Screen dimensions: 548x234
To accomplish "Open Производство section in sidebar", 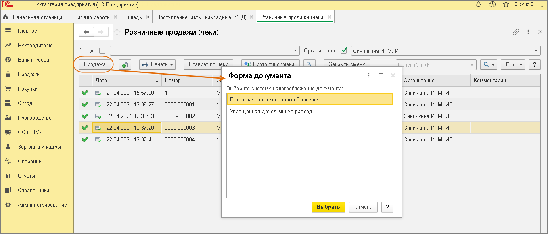I will coord(34,118).
